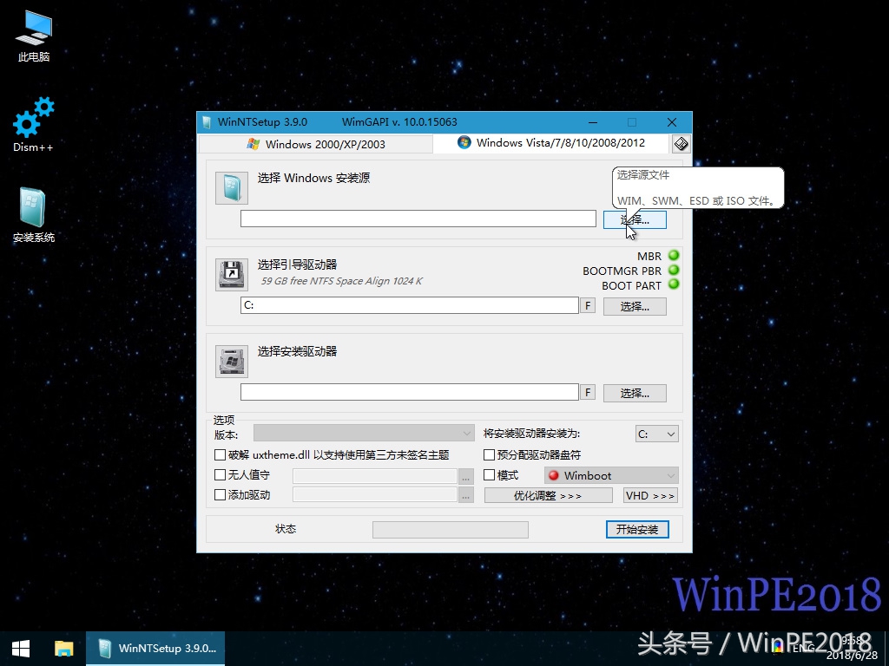Open the 优化调整 >>> options

(x=548, y=495)
